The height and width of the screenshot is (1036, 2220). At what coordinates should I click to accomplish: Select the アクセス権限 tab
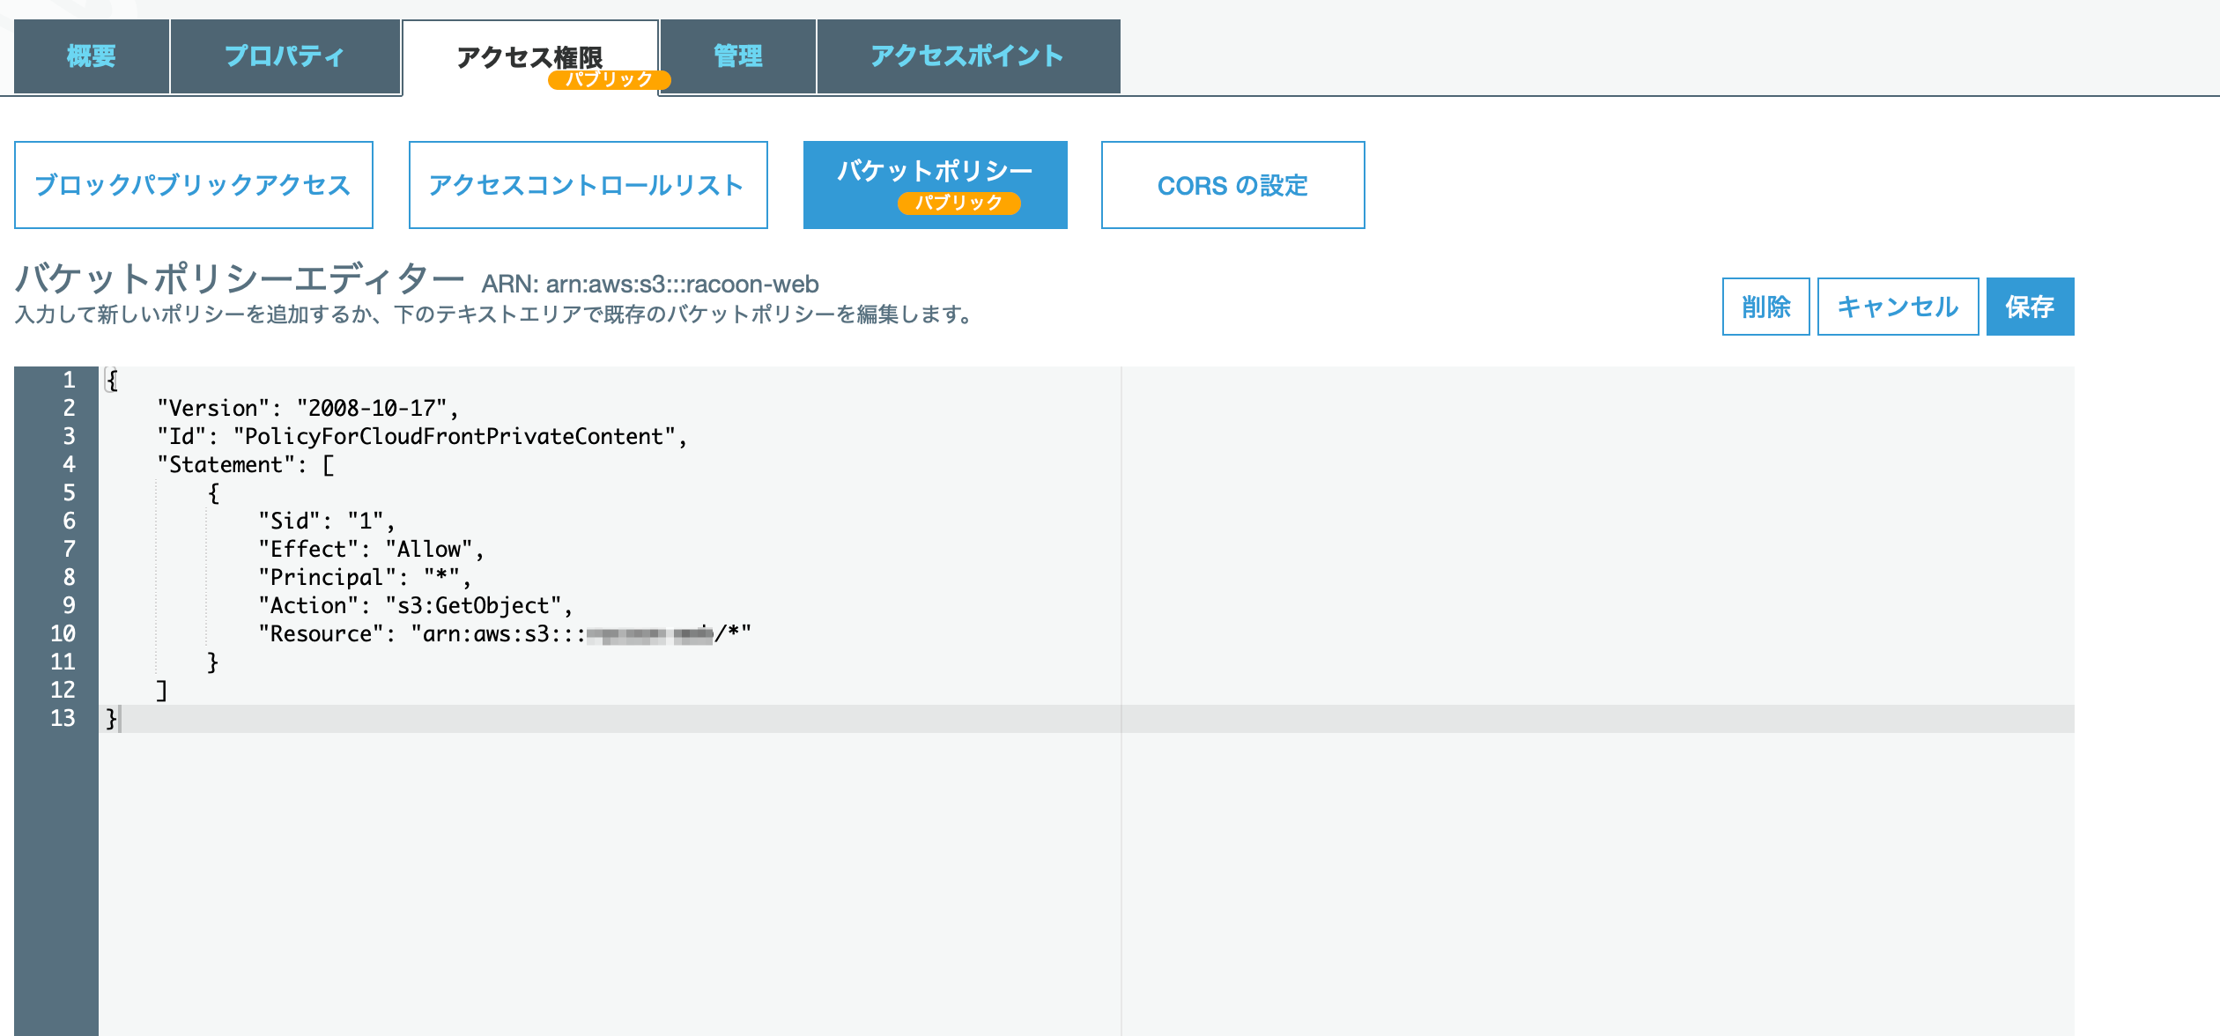click(x=529, y=55)
